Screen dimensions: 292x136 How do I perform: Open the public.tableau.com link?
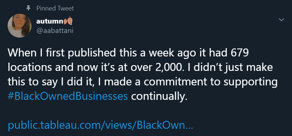[100, 126]
